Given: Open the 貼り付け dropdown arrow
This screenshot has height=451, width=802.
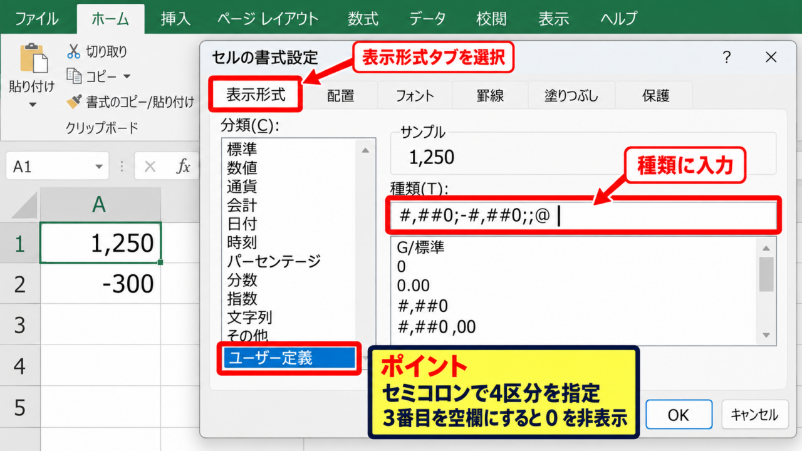Looking at the screenshot, I should click(33, 105).
